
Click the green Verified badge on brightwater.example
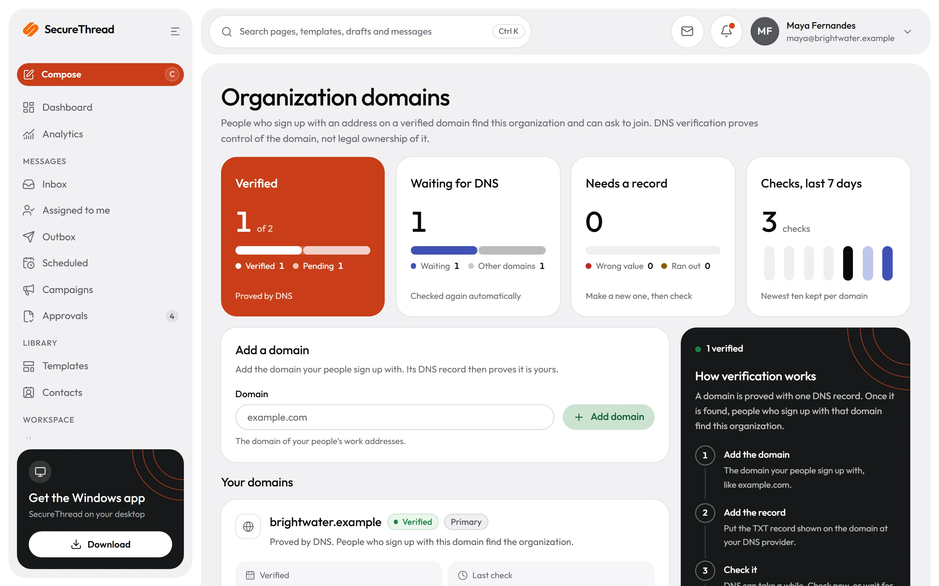point(413,522)
